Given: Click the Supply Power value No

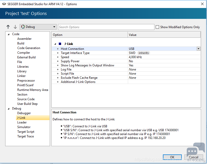Looking at the screenshot, I should [x=131, y=61].
